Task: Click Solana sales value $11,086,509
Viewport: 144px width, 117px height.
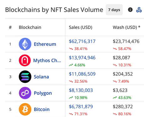Action: (82, 74)
